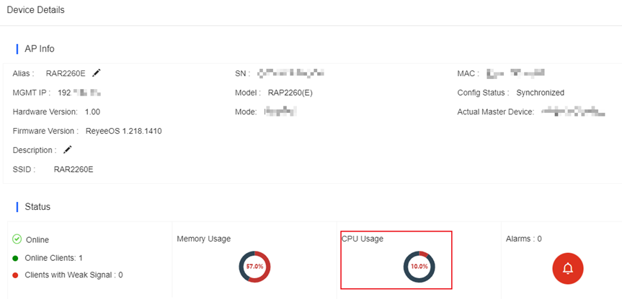Click the red Weak Signal dot
The height and width of the screenshot is (299, 622).
click(15, 275)
